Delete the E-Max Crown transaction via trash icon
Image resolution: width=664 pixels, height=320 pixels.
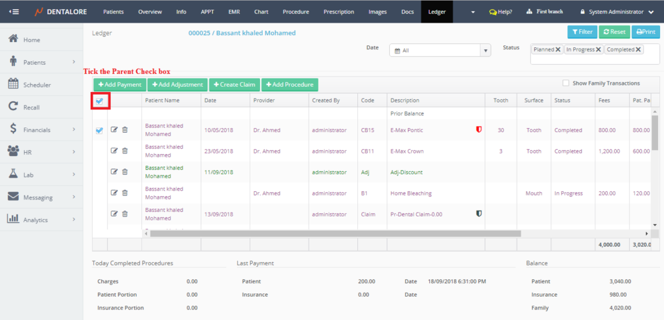click(124, 151)
